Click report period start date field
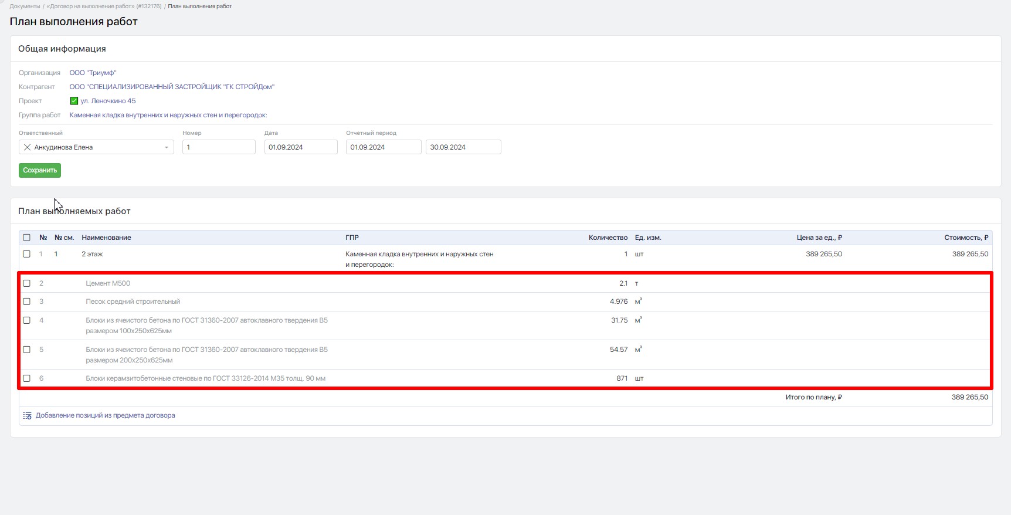This screenshot has width=1011, height=515. pos(384,147)
